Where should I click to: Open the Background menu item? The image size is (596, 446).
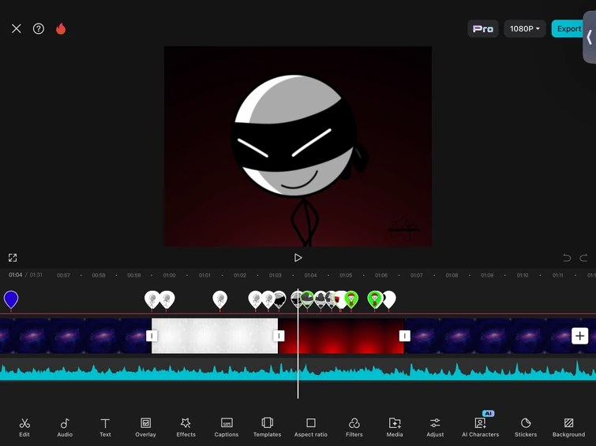point(568,426)
